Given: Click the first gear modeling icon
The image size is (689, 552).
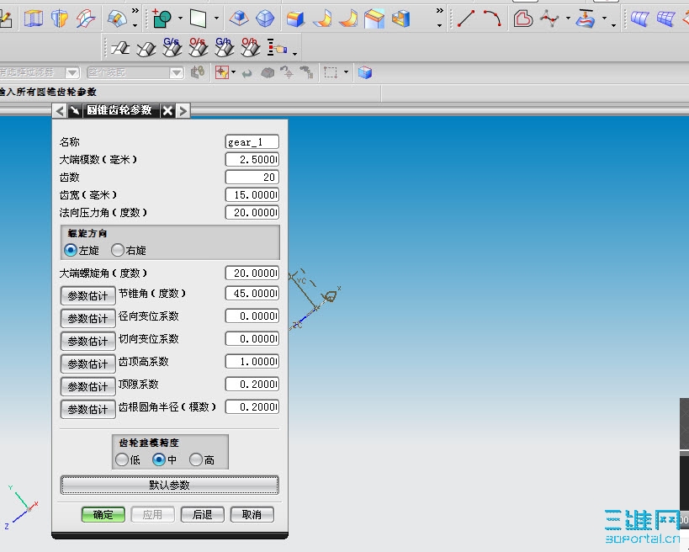Looking at the screenshot, I should click(x=120, y=47).
